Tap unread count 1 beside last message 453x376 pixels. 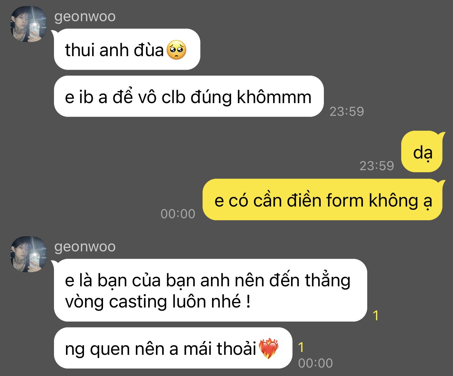(x=301, y=347)
